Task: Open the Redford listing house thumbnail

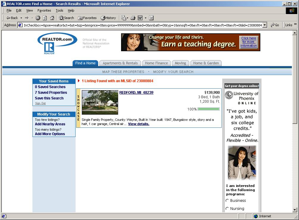Action: click(x=100, y=102)
